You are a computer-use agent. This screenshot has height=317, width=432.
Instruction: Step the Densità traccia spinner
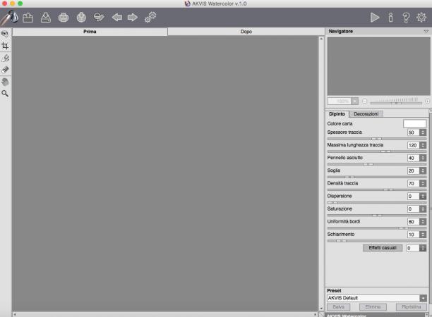pyautogui.click(x=423, y=183)
